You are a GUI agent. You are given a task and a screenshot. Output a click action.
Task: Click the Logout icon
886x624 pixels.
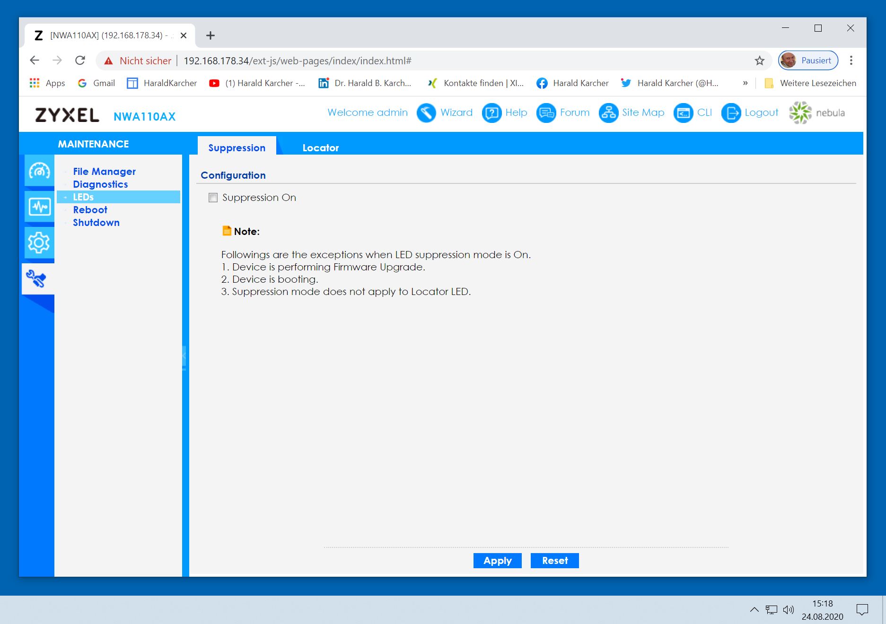(x=730, y=113)
